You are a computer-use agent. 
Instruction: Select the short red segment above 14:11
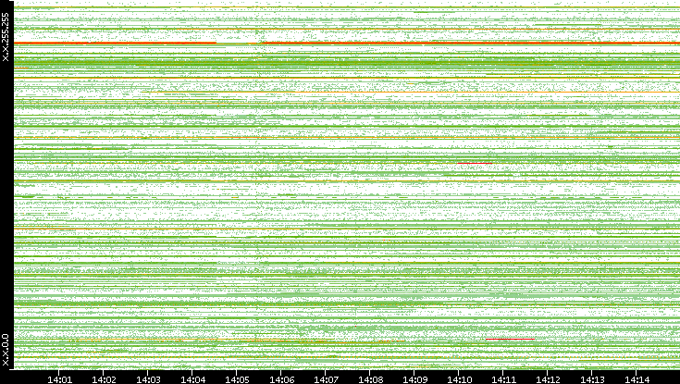(x=510, y=339)
